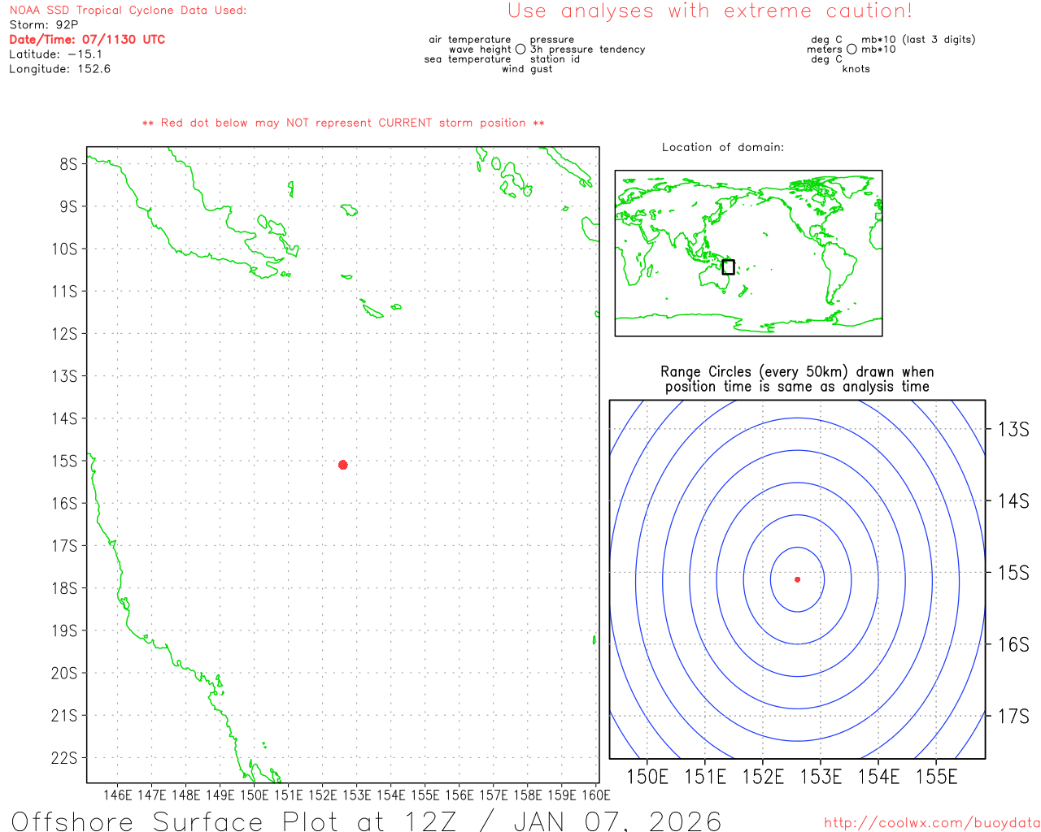Click the 'knots' unit label
Screen dimensions: 1041x832
coord(856,69)
